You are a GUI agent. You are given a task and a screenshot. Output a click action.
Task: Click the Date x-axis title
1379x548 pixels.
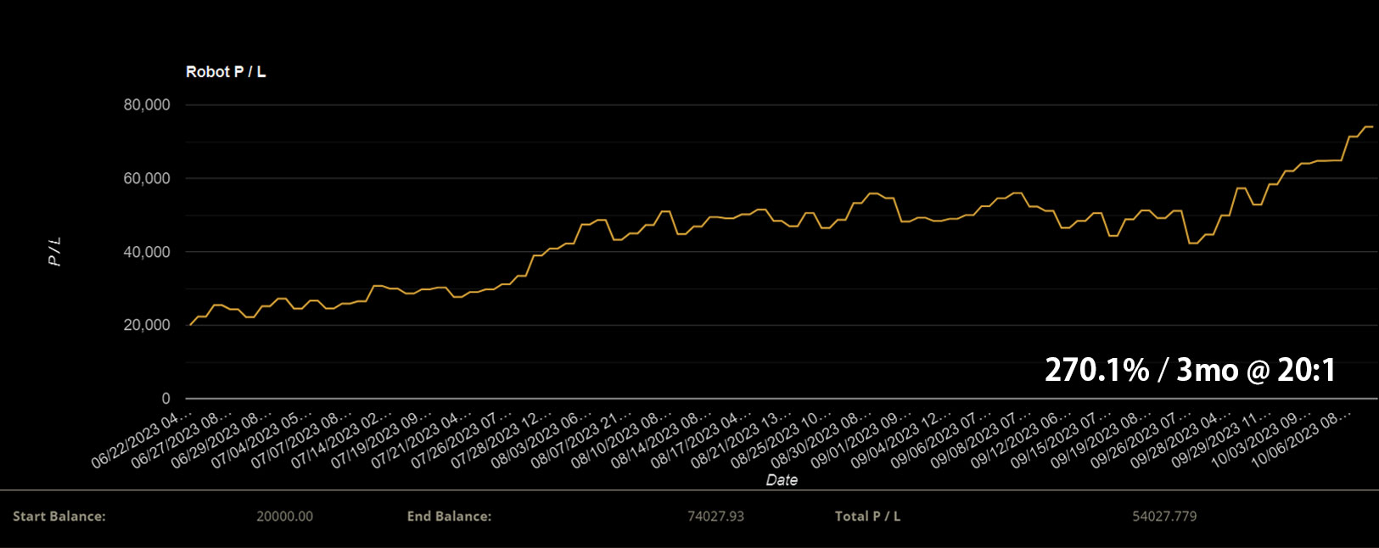782,480
